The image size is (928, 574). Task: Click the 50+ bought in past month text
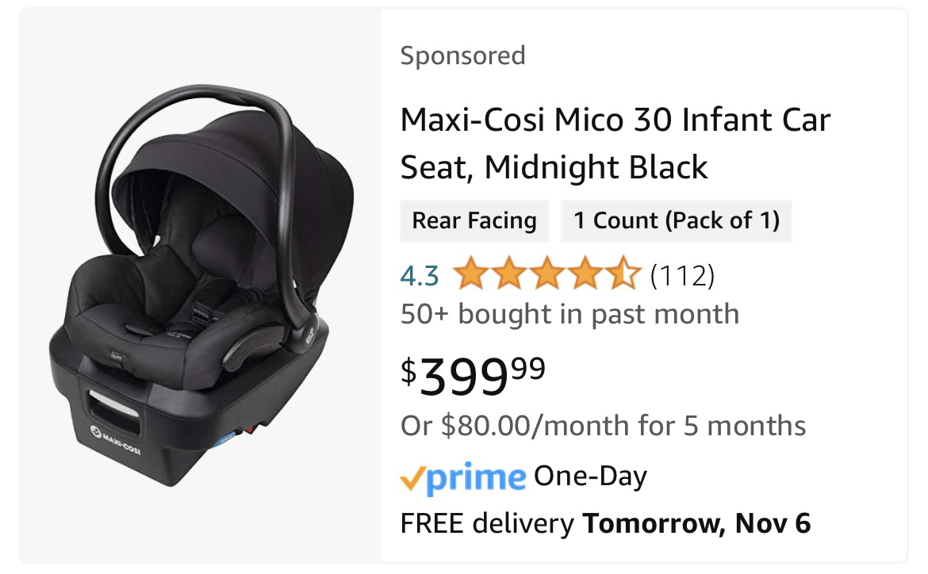click(x=570, y=314)
